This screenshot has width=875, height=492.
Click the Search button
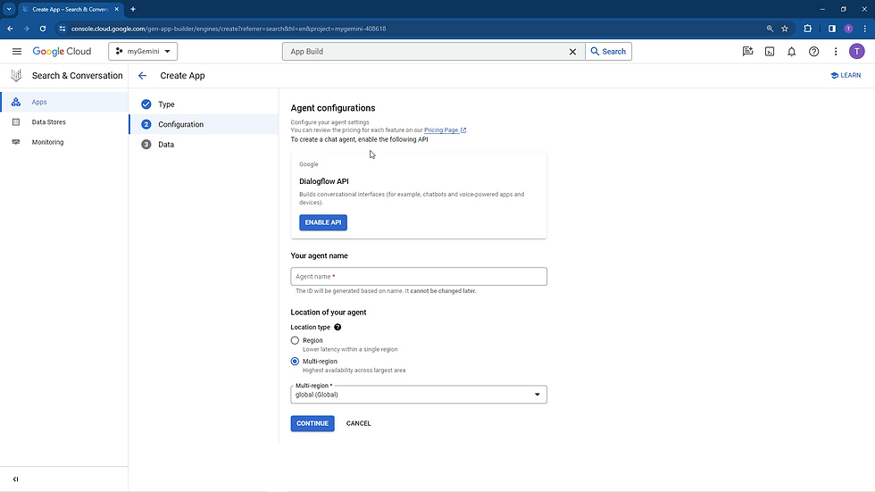(608, 51)
